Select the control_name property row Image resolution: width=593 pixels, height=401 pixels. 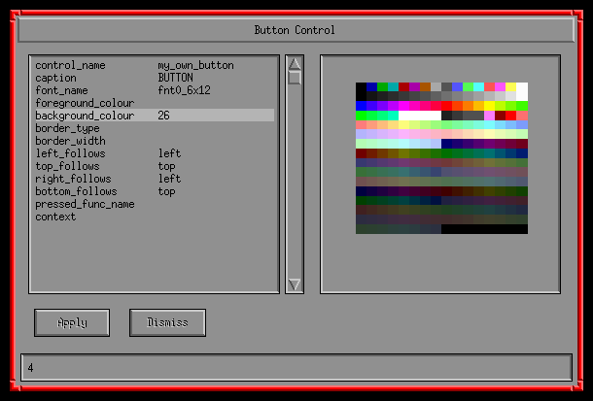pyautogui.click(x=155, y=65)
